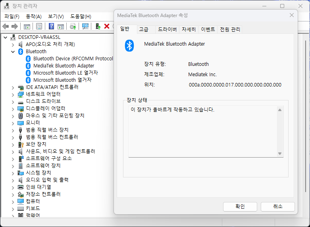The height and width of the screenshot is (227, 310).
Task: Open the 동작(A) menu
Action: [33, 16]
